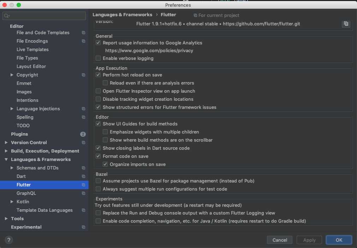Open the Live Templates settings page
This screenshot has height=248, width=357.
pos(32,50)
